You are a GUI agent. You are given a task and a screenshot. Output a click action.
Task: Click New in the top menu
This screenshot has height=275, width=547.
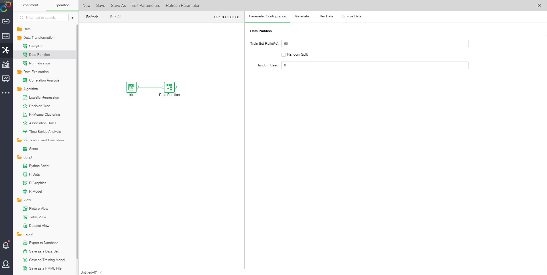click(87, 5)
